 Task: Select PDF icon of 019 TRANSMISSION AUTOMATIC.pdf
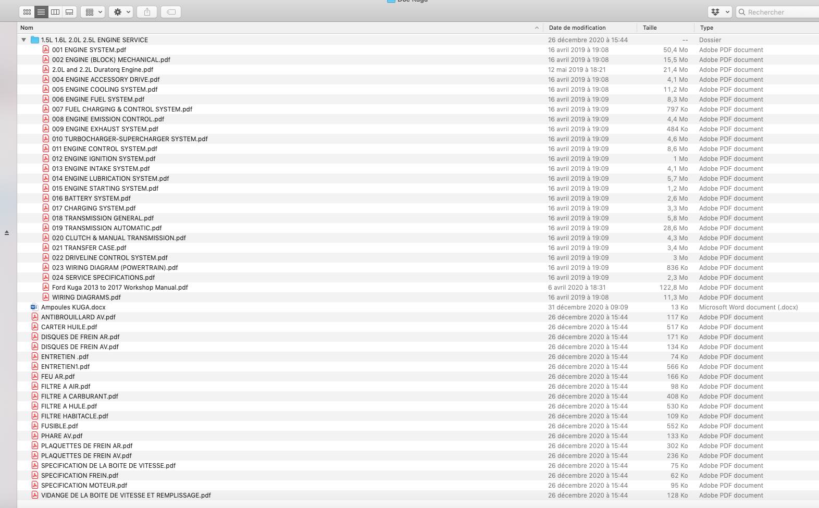(x=46, y=228)
